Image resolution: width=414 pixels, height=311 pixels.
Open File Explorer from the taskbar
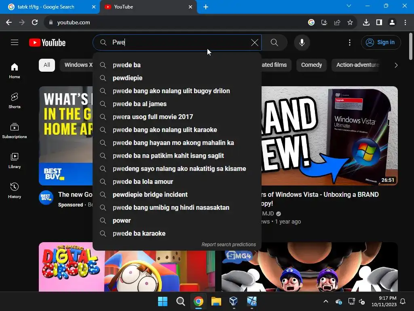(x=216, y=301)
